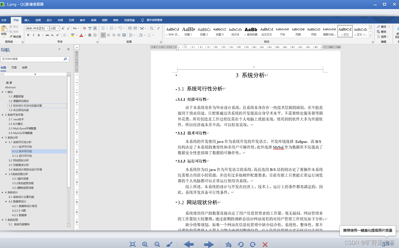Click the bullet list icon
Image resolution: width=399 pixels, height=248 pixels.
pos(103,28)
